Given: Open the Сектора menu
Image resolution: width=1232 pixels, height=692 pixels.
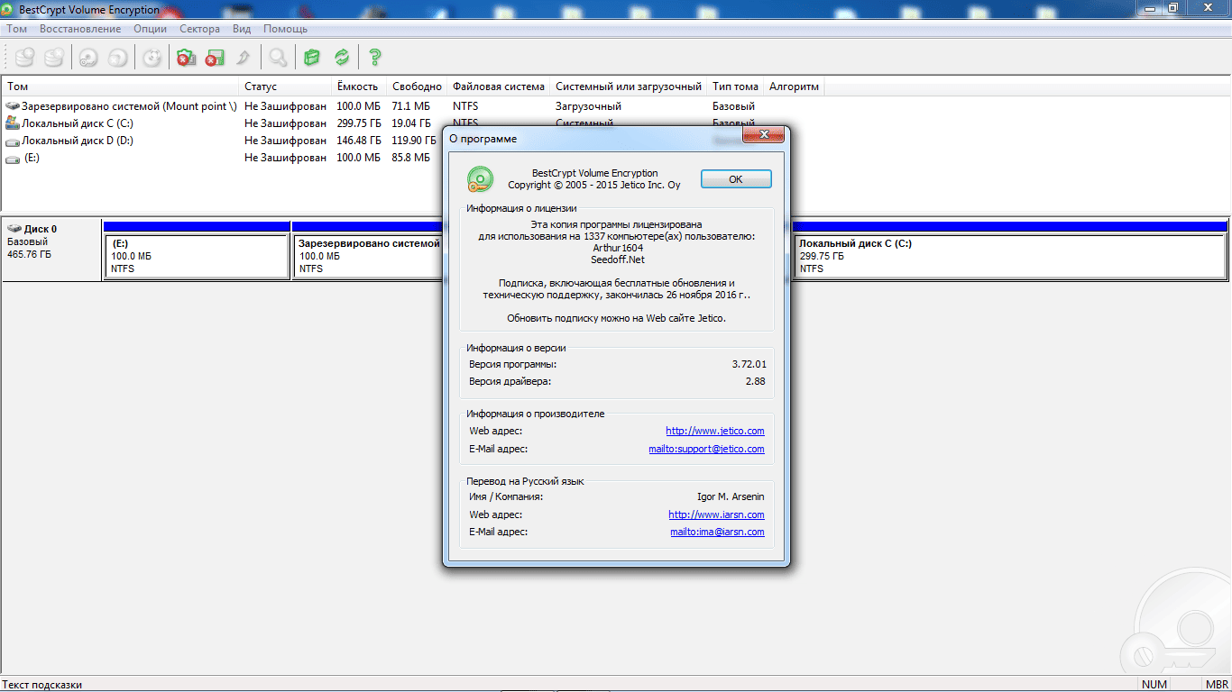Looking at the screenshot, I should point(199,29).
